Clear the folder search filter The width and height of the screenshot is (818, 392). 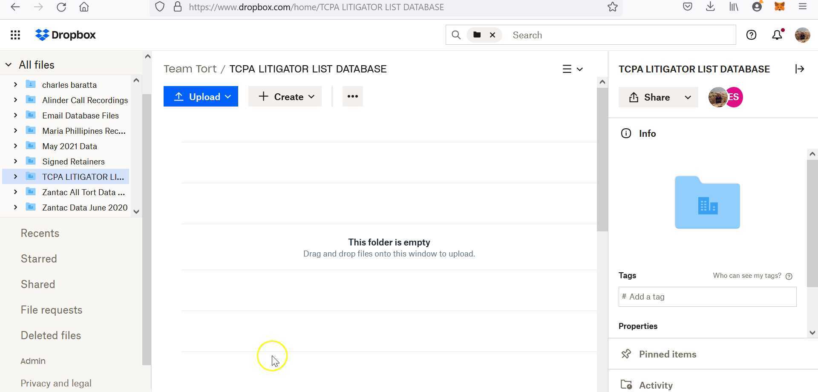click(493, 35)
